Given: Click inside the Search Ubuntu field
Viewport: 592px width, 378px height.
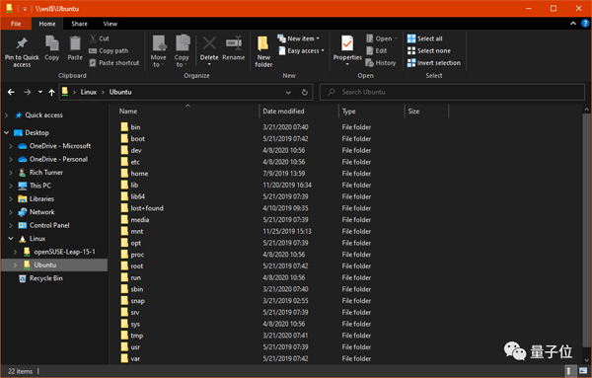Looking at the screenshot, I should [x=452, y=92].
